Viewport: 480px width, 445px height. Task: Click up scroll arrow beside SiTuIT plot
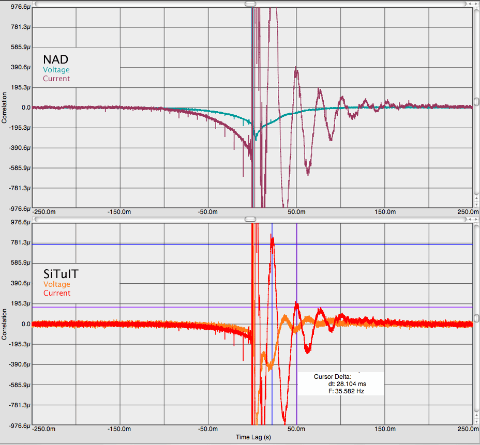[476, 415]
